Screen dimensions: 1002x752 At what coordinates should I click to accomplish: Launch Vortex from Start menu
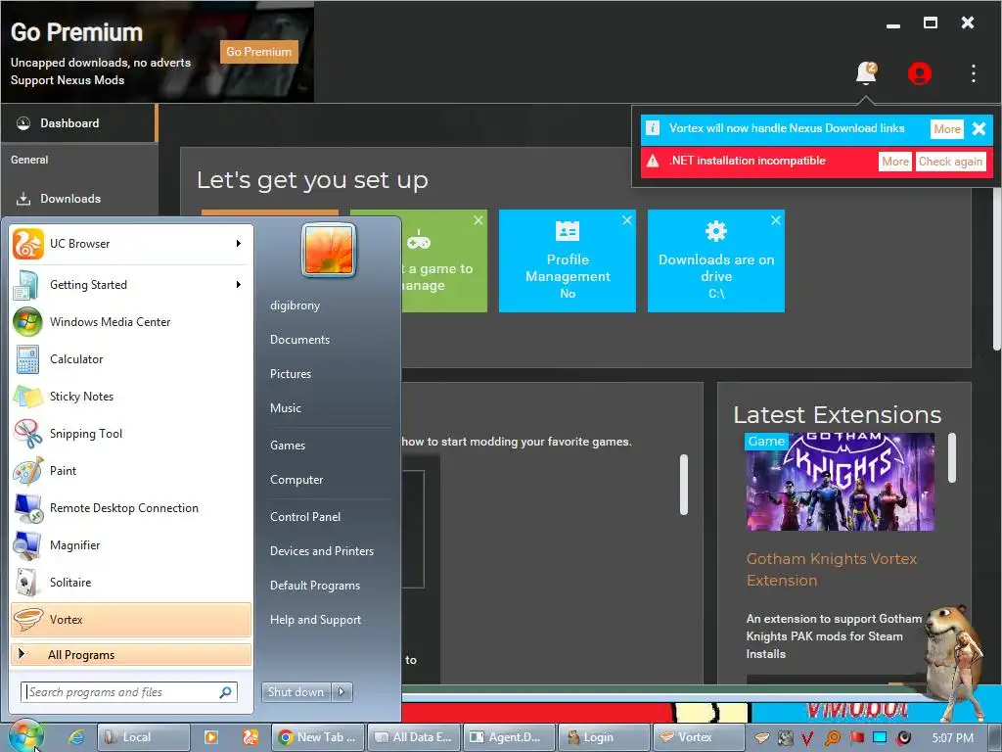131,619
